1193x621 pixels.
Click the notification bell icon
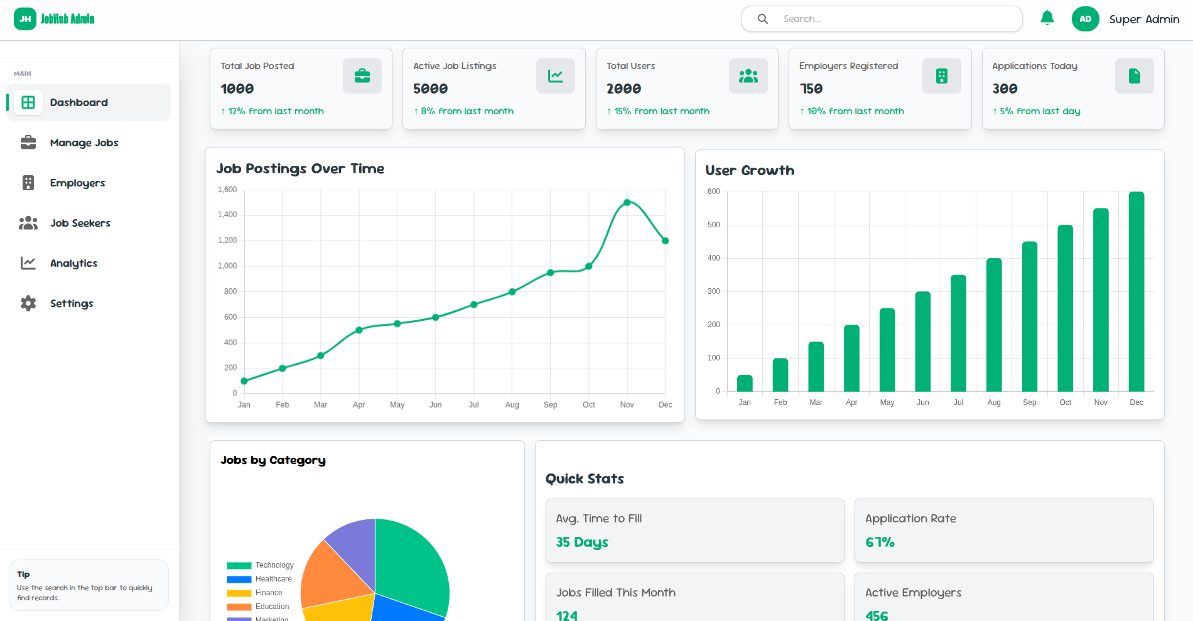1047,18
